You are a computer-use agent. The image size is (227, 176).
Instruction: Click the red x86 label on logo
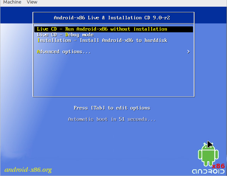[218, 166]
